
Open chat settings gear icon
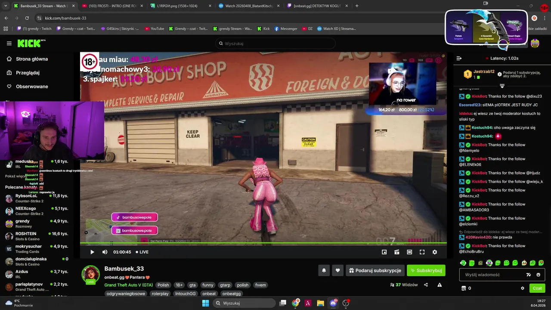coord(523,288)
